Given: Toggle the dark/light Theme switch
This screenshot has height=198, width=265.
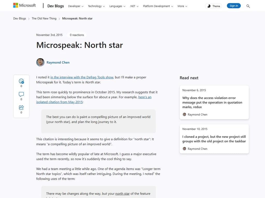Looking at the screenshot, I should 214,6.
